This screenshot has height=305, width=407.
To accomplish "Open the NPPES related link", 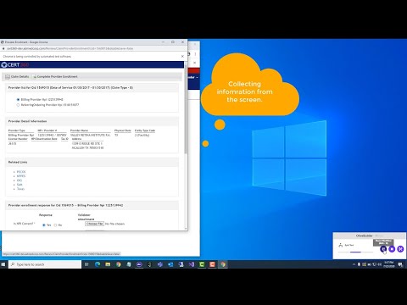I will [x=21, y=176].
